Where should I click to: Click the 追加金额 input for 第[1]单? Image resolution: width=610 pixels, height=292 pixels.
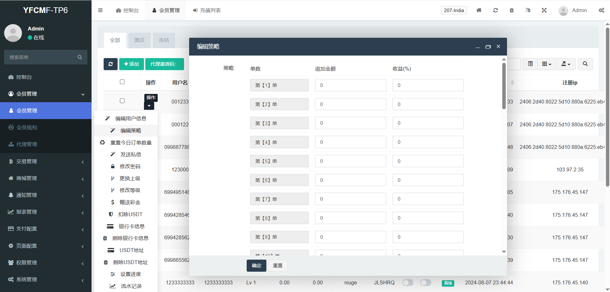pos(350,85)
